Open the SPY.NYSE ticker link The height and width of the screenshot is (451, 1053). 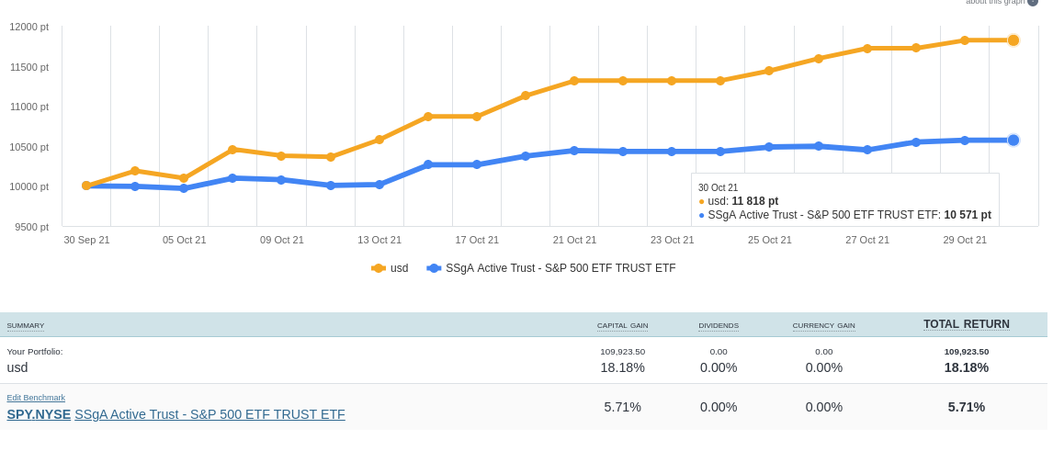click(39, 414)
